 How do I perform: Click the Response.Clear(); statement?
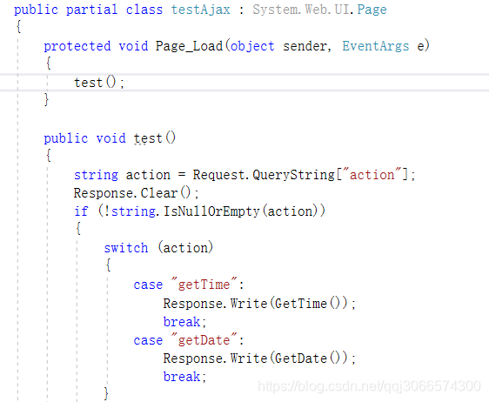137,193
